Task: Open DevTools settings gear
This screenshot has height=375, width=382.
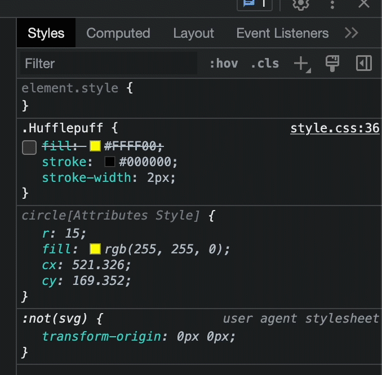Action: [x=301, y=3]
